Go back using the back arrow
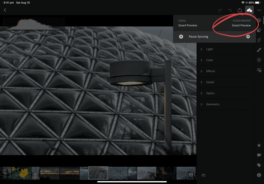Image resolution: width=264 pixels, height=184 pixels. tap(5, 10)
